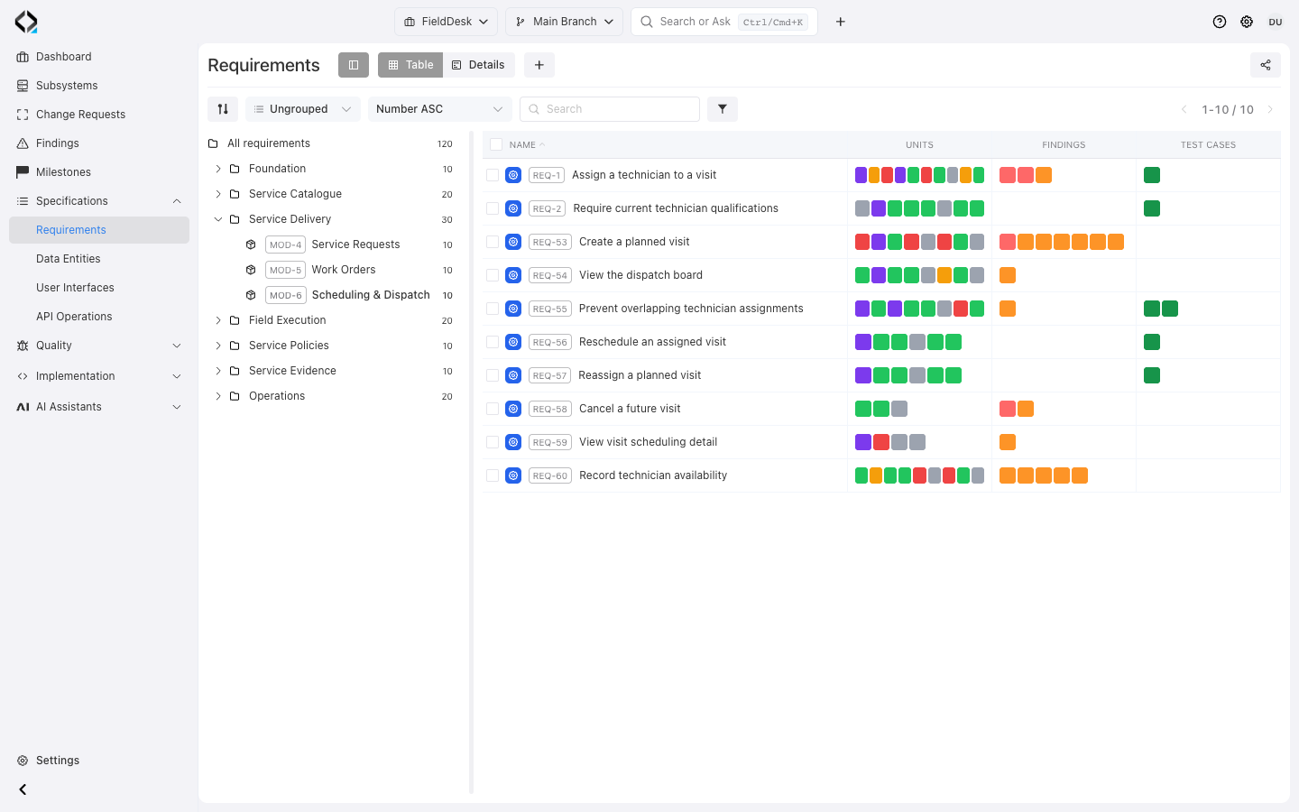Expand the Field Execution folder
Screen dimensions: 1299x812
click(x=218, y=320)
